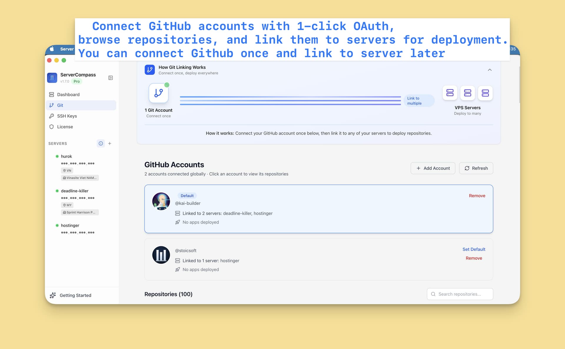Expand the 1 Git Account node
Image resolution: width=565 pixels, height=349 pixels.
point(158,93)
